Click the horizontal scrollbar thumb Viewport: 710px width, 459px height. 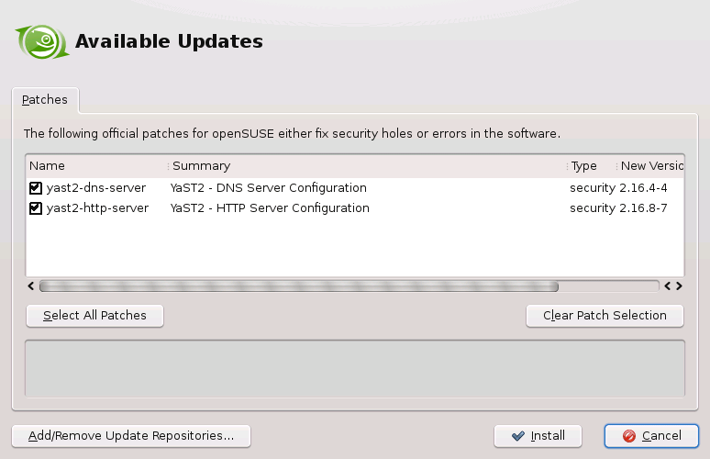point(299,285)
